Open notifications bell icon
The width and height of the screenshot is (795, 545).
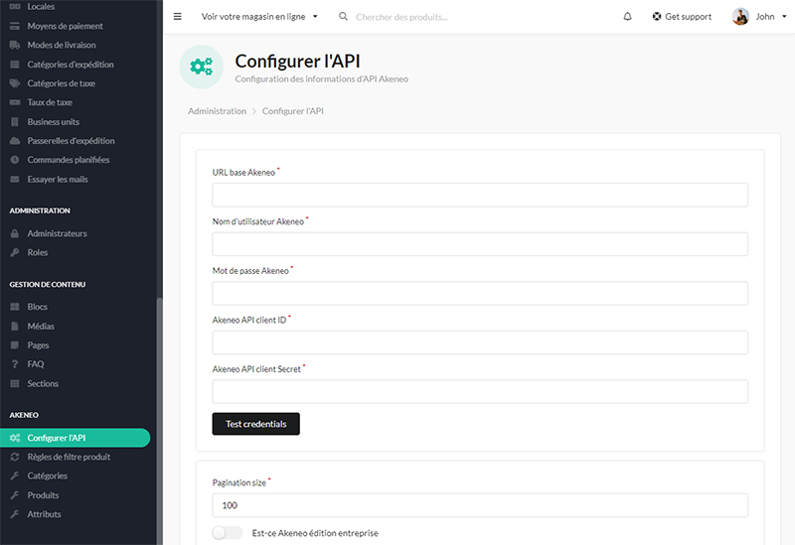click(628, 17)
